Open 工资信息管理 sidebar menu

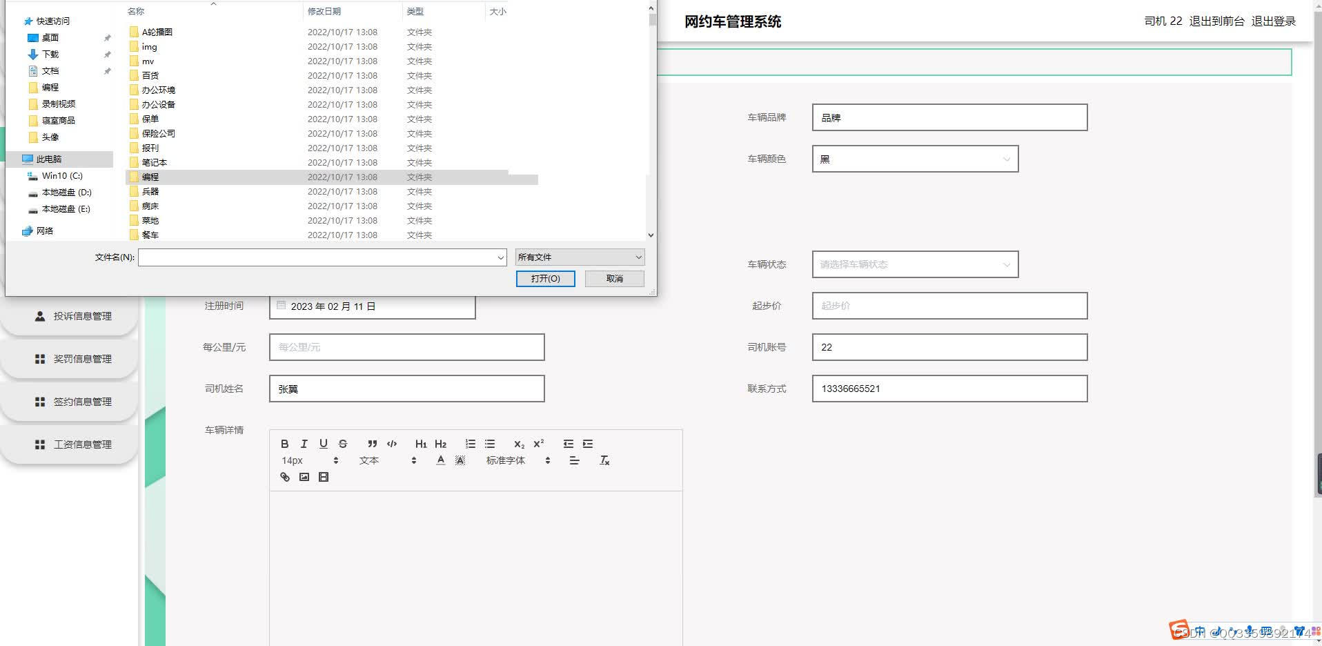(x=69, y=444)
